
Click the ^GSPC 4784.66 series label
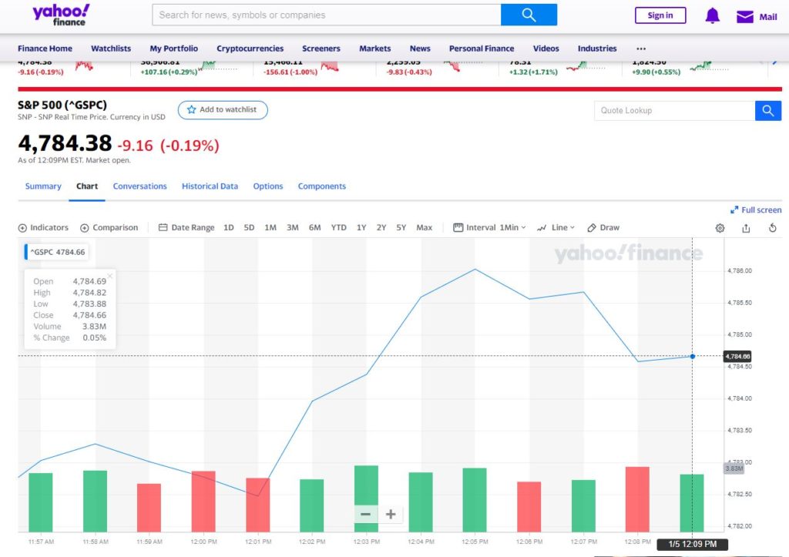point(57,252)
